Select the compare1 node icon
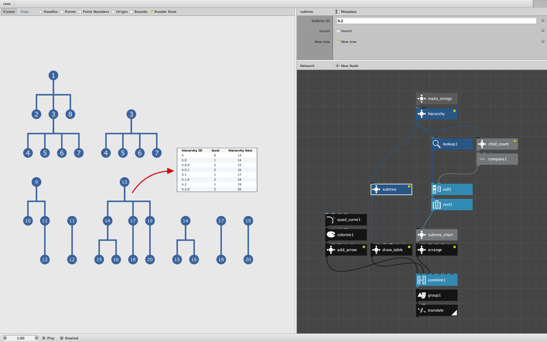 pyautogui.click(x=482, y=159)
